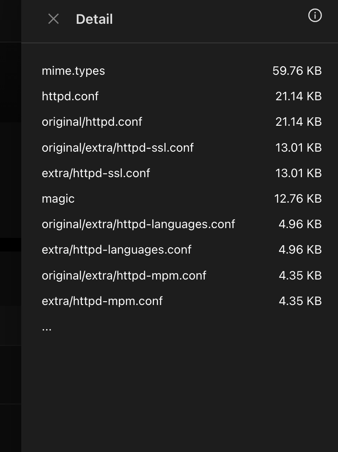Viewport: 338px width, 452px height.
Task: Select the magic file entry
Action: [x=182, y=199]
